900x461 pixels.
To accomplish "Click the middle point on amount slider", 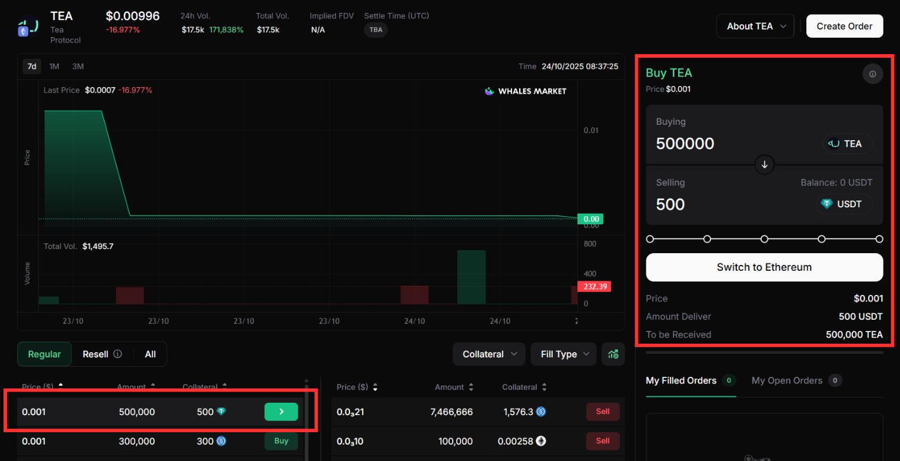I will pyautogui.click(x=764, y=239).
